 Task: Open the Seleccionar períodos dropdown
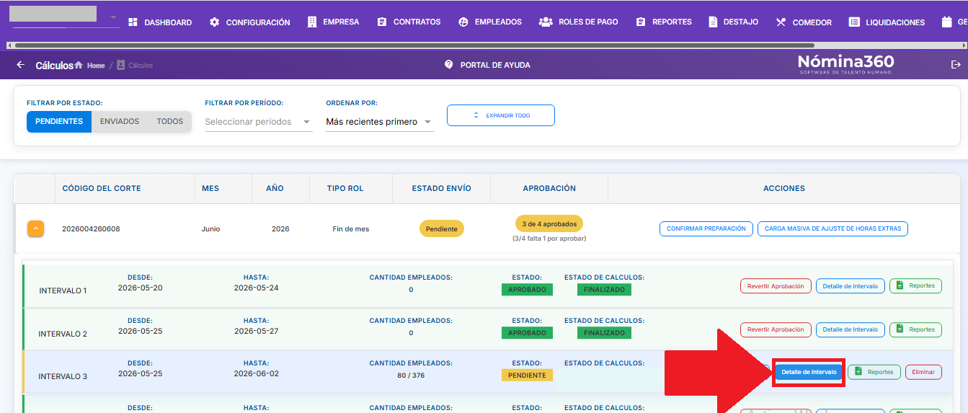click(x=259, y=122)
